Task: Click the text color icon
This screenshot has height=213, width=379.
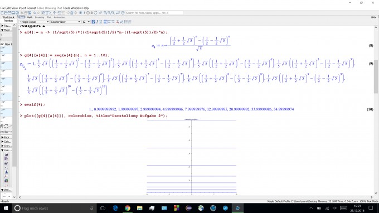Action: tap(118, 22)
